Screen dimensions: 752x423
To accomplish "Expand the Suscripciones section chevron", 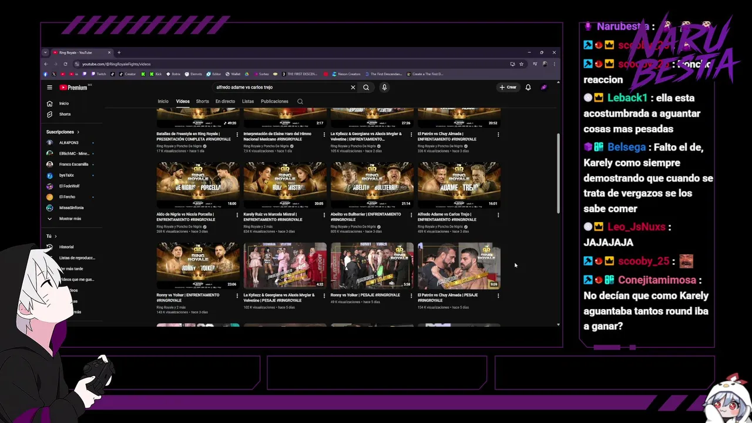I will tap(78, 132).
